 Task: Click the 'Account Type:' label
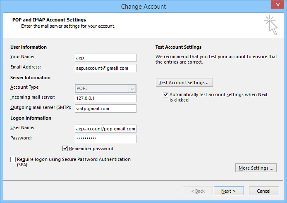pos(25,87)
